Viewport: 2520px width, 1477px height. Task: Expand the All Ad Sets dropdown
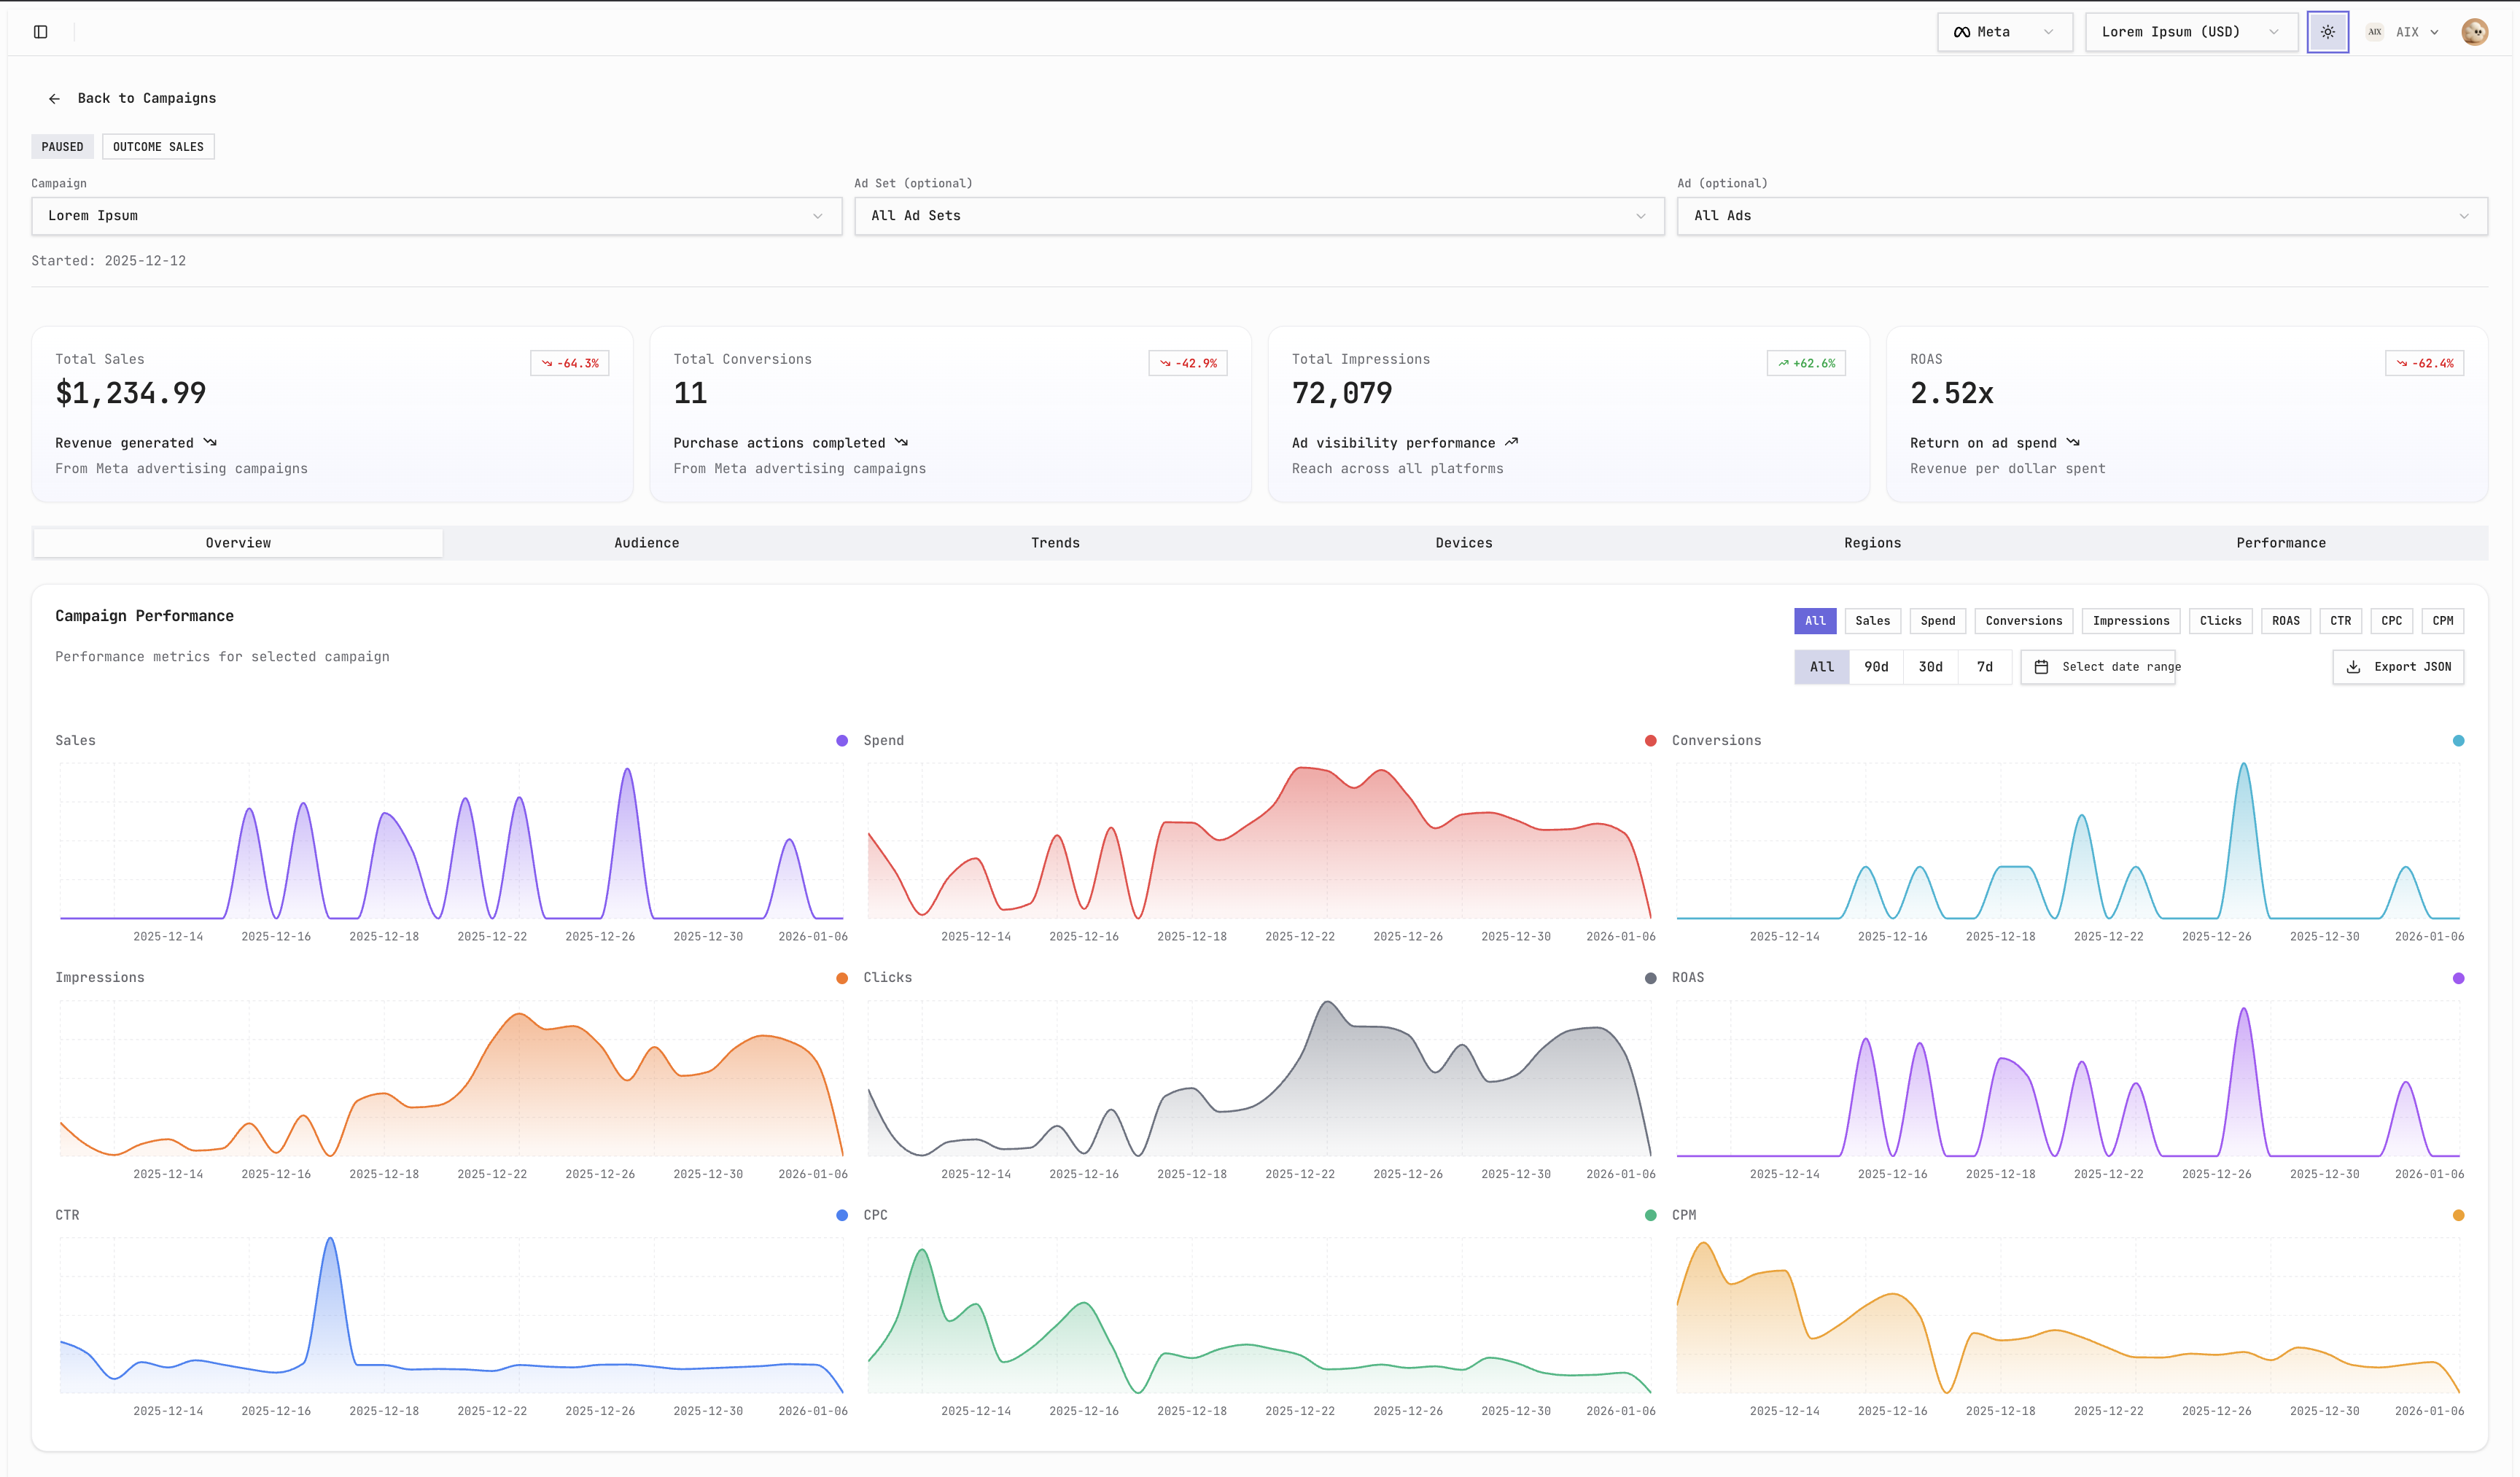coord(1259,215)
